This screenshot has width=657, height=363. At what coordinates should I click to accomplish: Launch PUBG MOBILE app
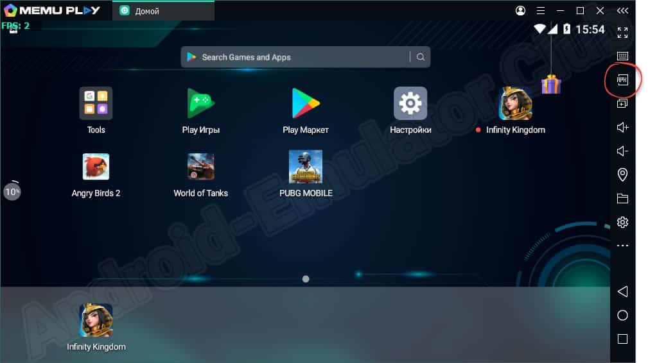(305, 167)
